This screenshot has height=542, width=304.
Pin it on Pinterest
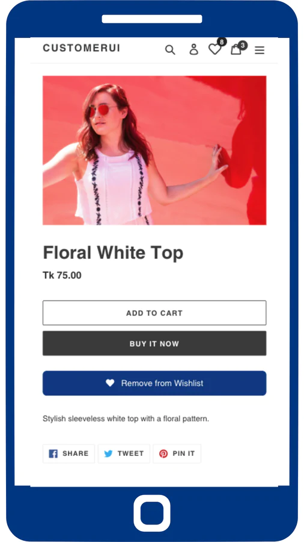177,453
